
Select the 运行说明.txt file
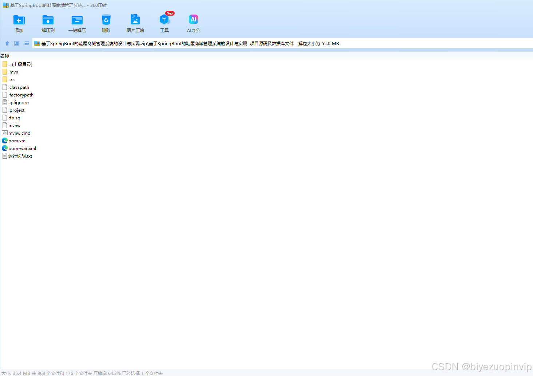(17, 156)
